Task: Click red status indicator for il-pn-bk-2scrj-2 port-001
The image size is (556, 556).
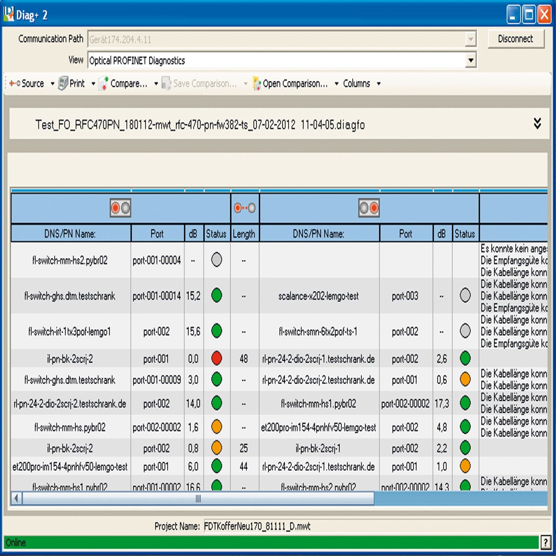Action: 216,358
